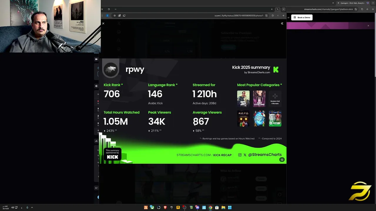Image resolution: width=376 pixels, height=211 pixels.
Task: Reload the x.com page
Action: (273, 16)
